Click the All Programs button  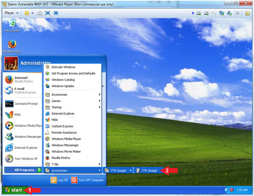point(23,170)
